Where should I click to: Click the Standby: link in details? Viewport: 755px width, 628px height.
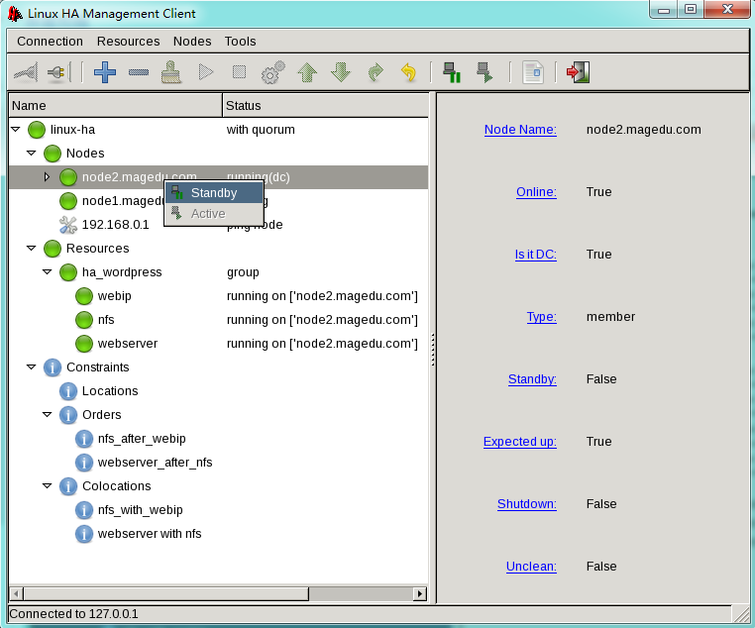click(532, 379)
